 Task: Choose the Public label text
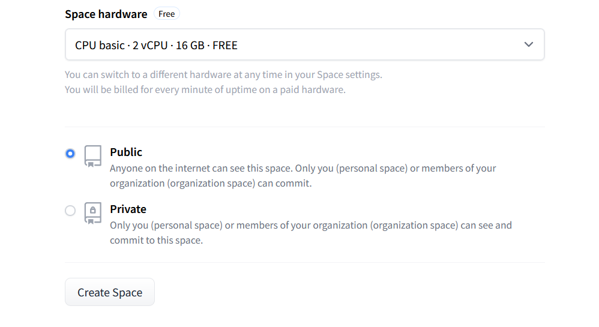click(126, 152)
